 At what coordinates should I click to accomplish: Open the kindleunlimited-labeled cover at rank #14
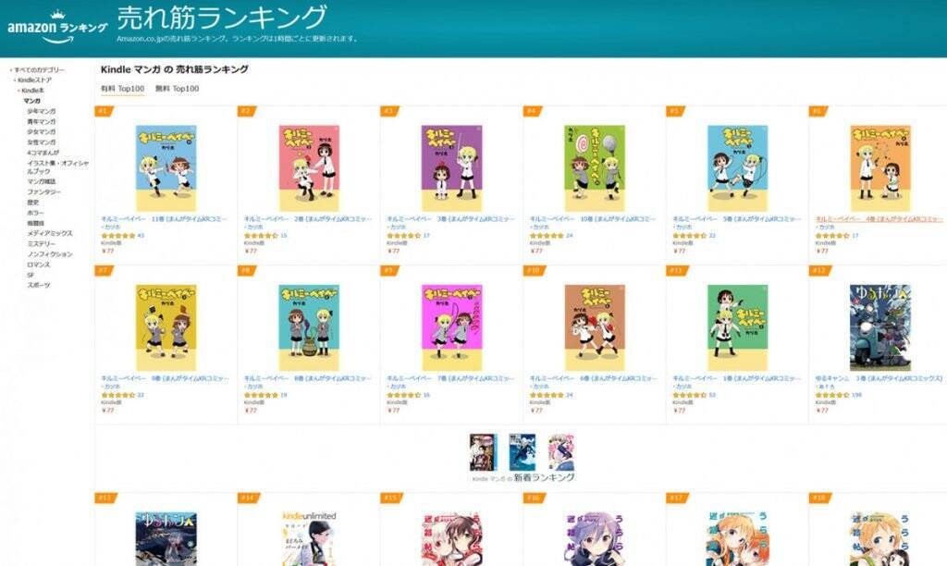(309, 539)
